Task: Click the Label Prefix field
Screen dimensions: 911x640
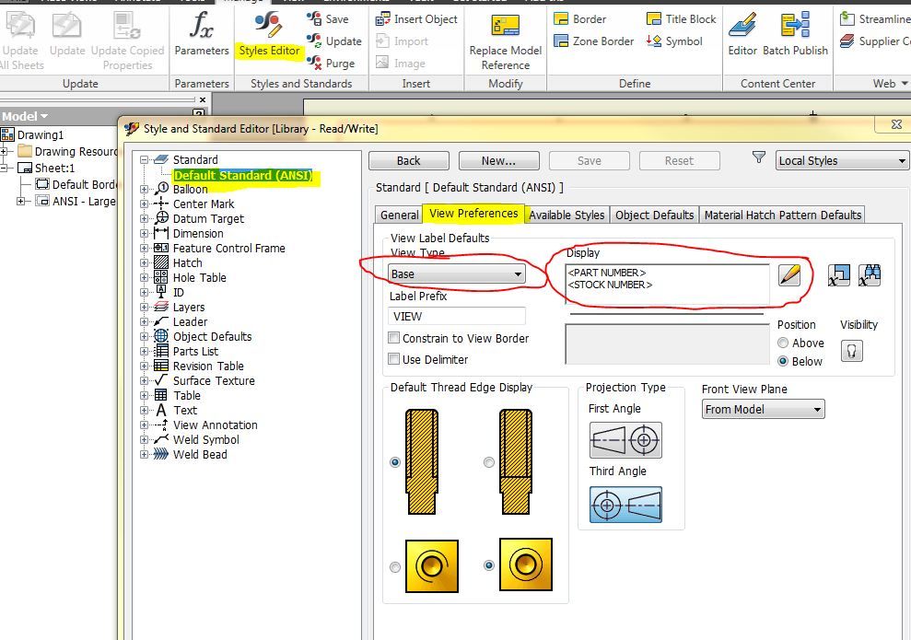Action: (x=457, y=317)
